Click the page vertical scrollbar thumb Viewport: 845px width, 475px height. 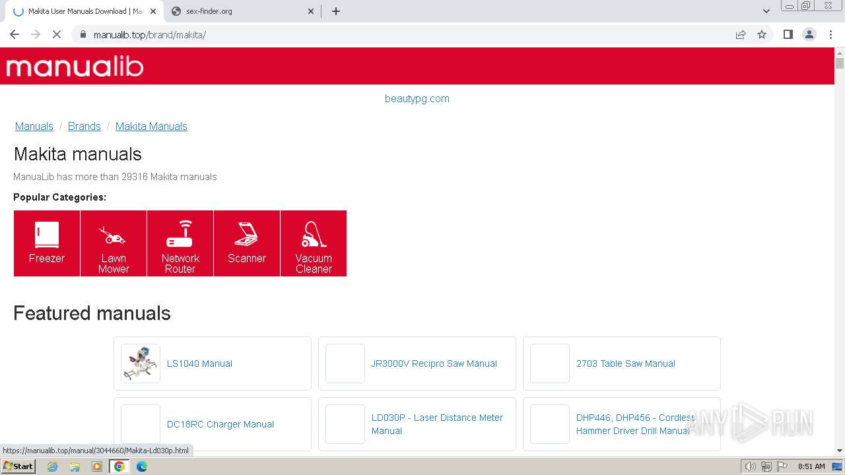click(840, 63)
